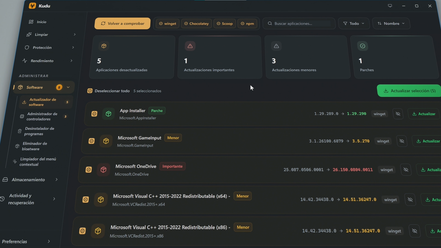
Task: Click the red Microsoft OneDrive package icon
Action: (x=103, y=170)
